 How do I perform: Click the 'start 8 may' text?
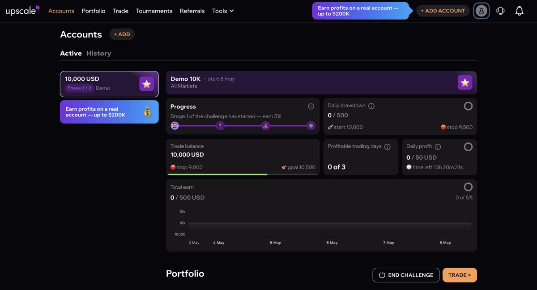coord(221,79)
